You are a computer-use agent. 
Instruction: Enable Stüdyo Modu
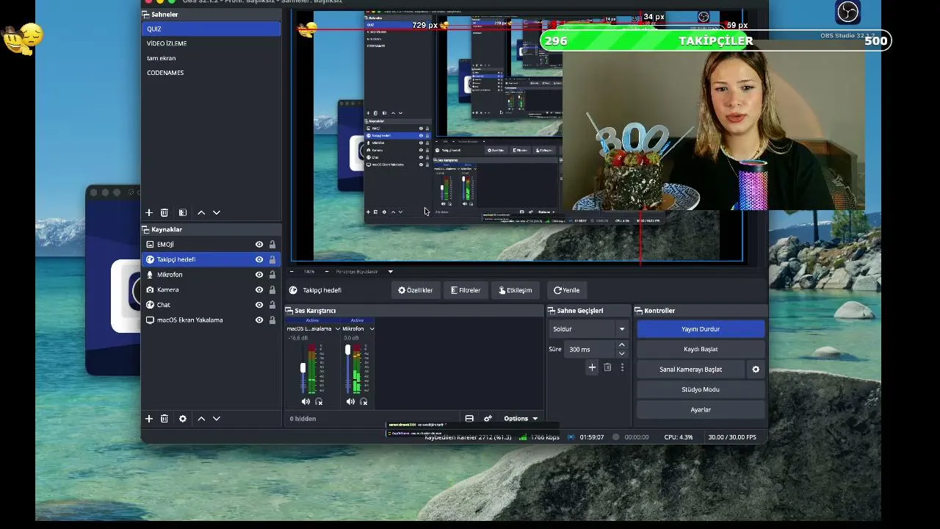click(x=701, y=389)
